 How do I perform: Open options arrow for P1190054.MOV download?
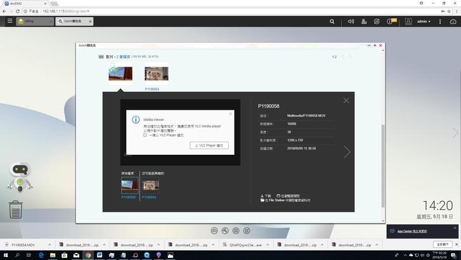[x=49, y=244]
